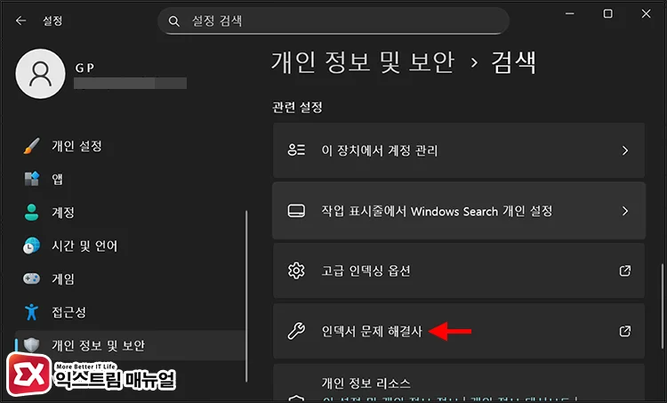Click the 시간 및 언어 globe clock icon
Viewport: 667px width, 403px height.
coord(31,246)
